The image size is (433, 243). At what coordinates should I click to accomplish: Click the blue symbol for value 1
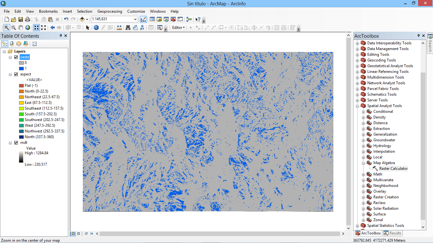point(21,68)
